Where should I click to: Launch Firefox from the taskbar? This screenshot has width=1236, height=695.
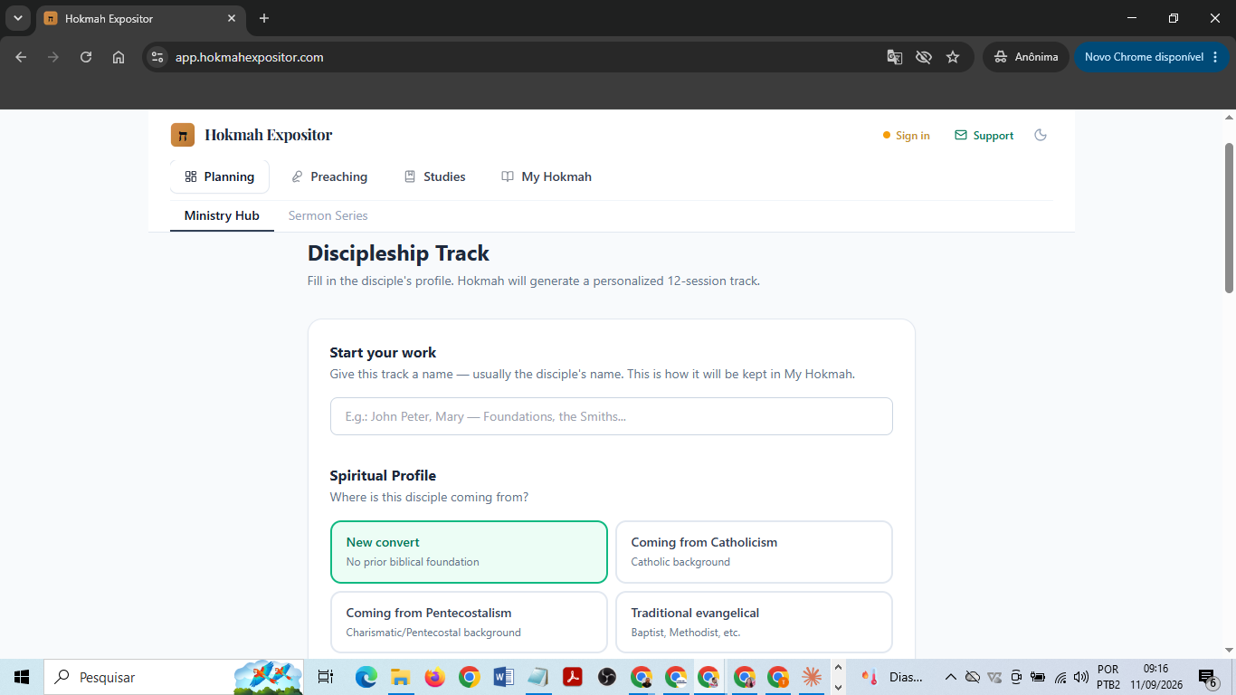[x=434, y=677]
